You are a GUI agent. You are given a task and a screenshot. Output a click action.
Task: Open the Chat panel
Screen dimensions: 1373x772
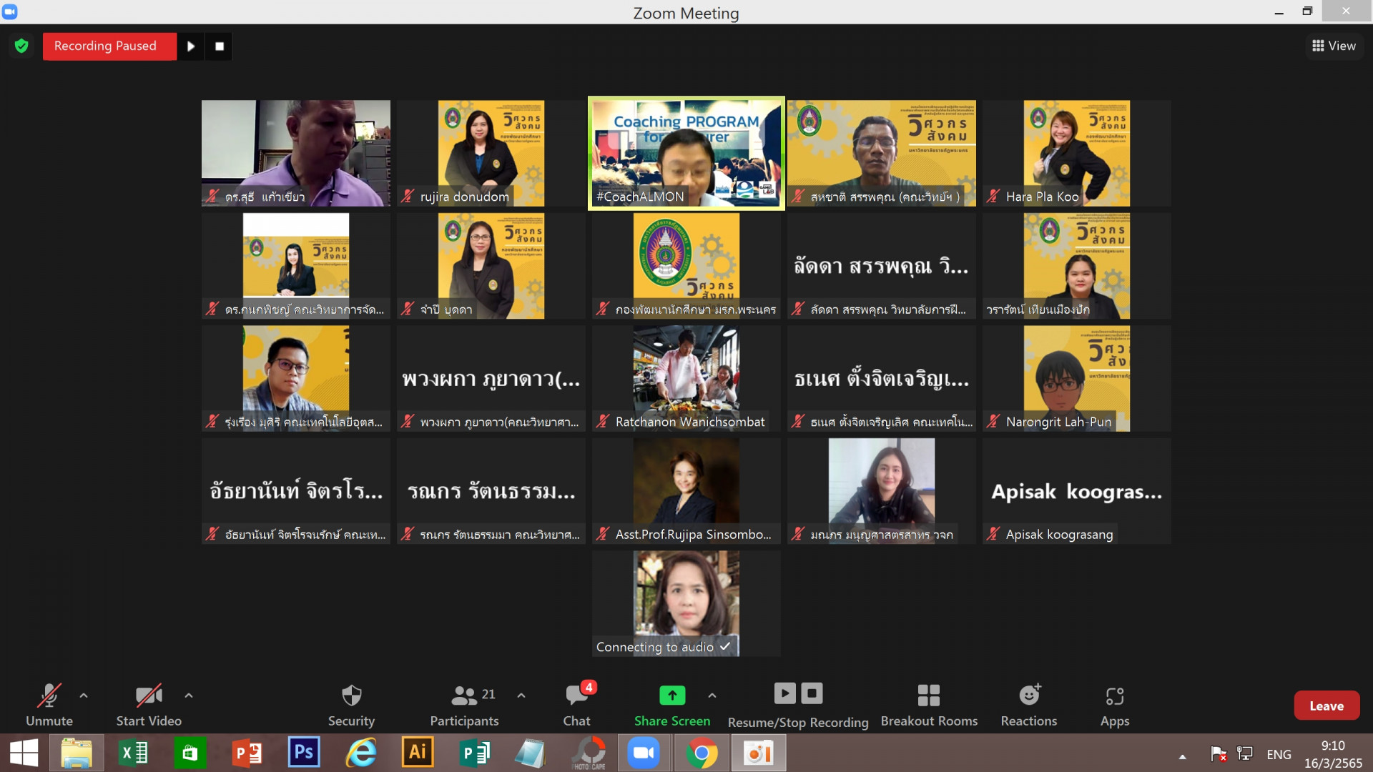[x=576, y=696]
